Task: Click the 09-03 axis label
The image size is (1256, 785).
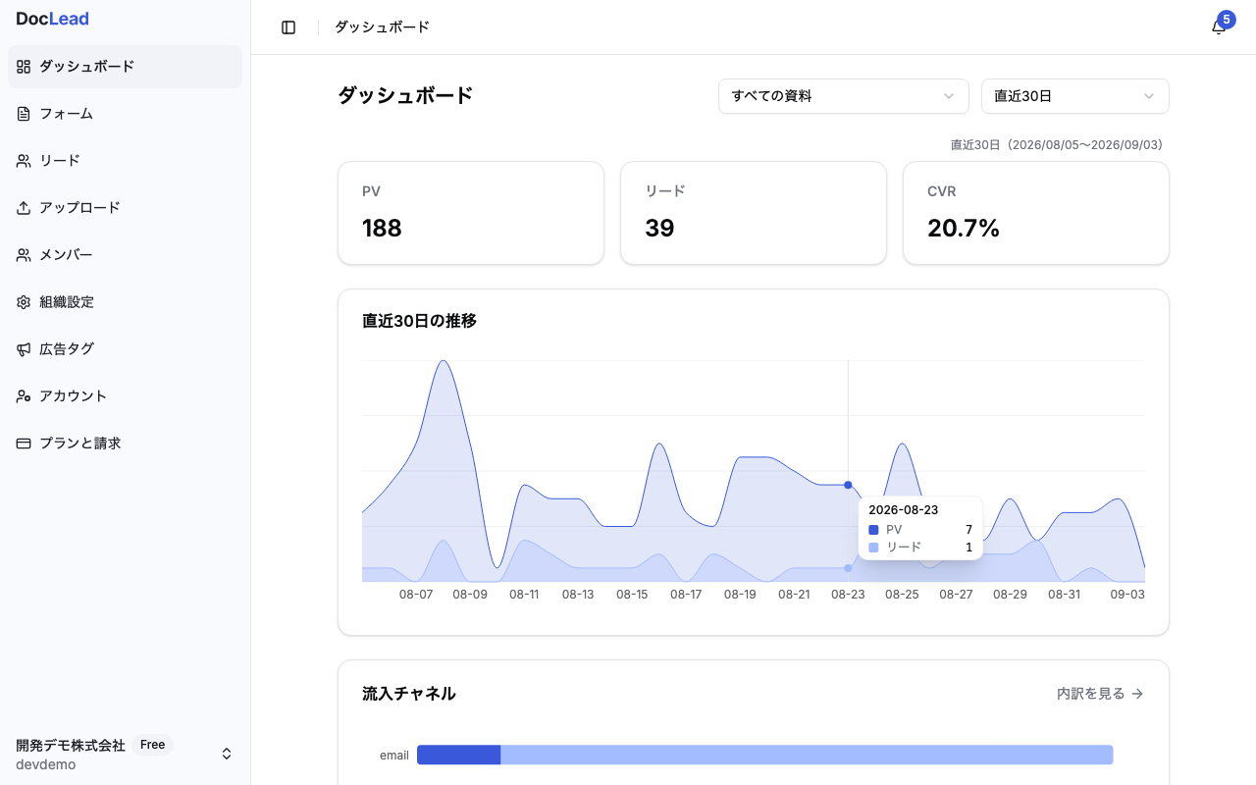Action: [x=1127, y=595]
